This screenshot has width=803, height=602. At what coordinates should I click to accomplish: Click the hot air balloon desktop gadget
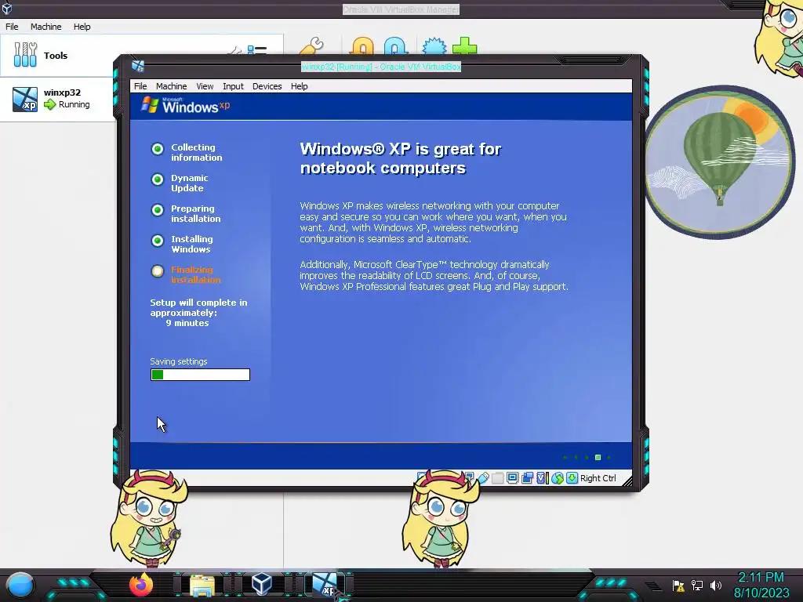point(721,162)
